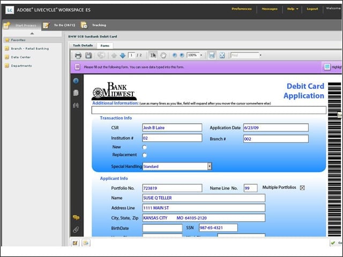Activate the hand pan tool
This screenshot has height=257, width=343.
click(x=163, y=55)
